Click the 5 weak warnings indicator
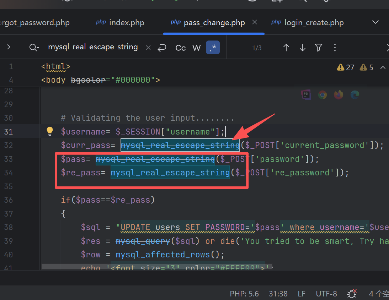 click(x=367, y=67)
